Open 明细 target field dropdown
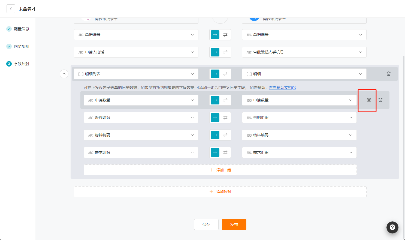 point(304,74)
